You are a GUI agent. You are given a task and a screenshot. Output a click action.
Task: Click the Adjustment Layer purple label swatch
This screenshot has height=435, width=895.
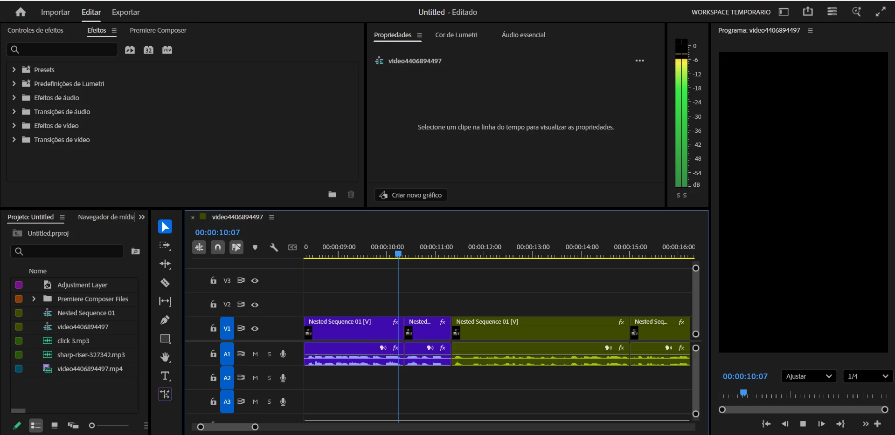tap(19, 285)
